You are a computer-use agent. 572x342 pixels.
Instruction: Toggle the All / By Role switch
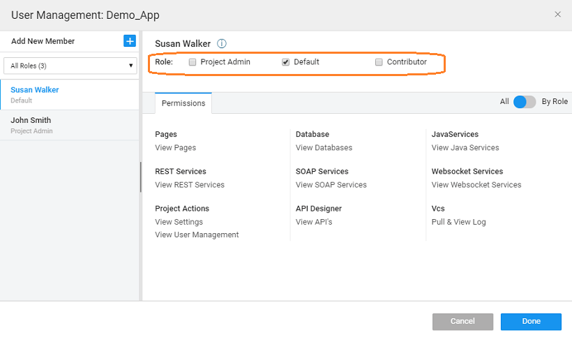524,102
